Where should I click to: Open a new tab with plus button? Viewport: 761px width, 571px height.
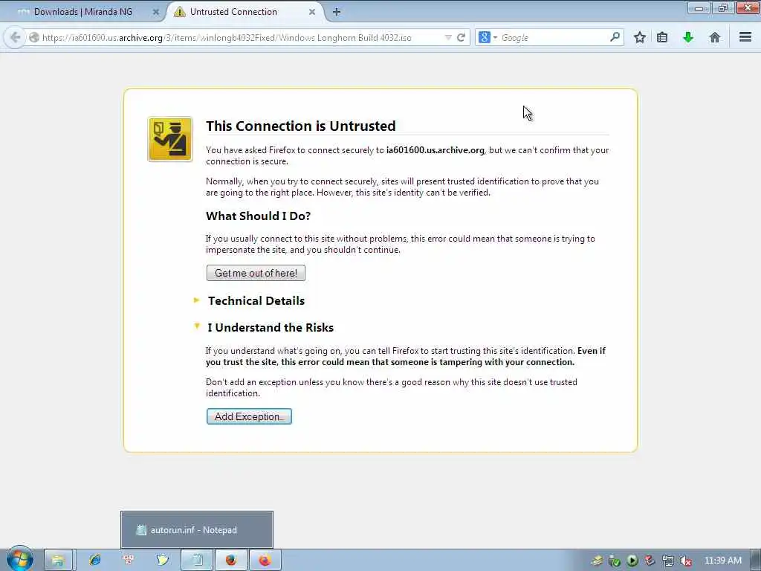[337, 12]
